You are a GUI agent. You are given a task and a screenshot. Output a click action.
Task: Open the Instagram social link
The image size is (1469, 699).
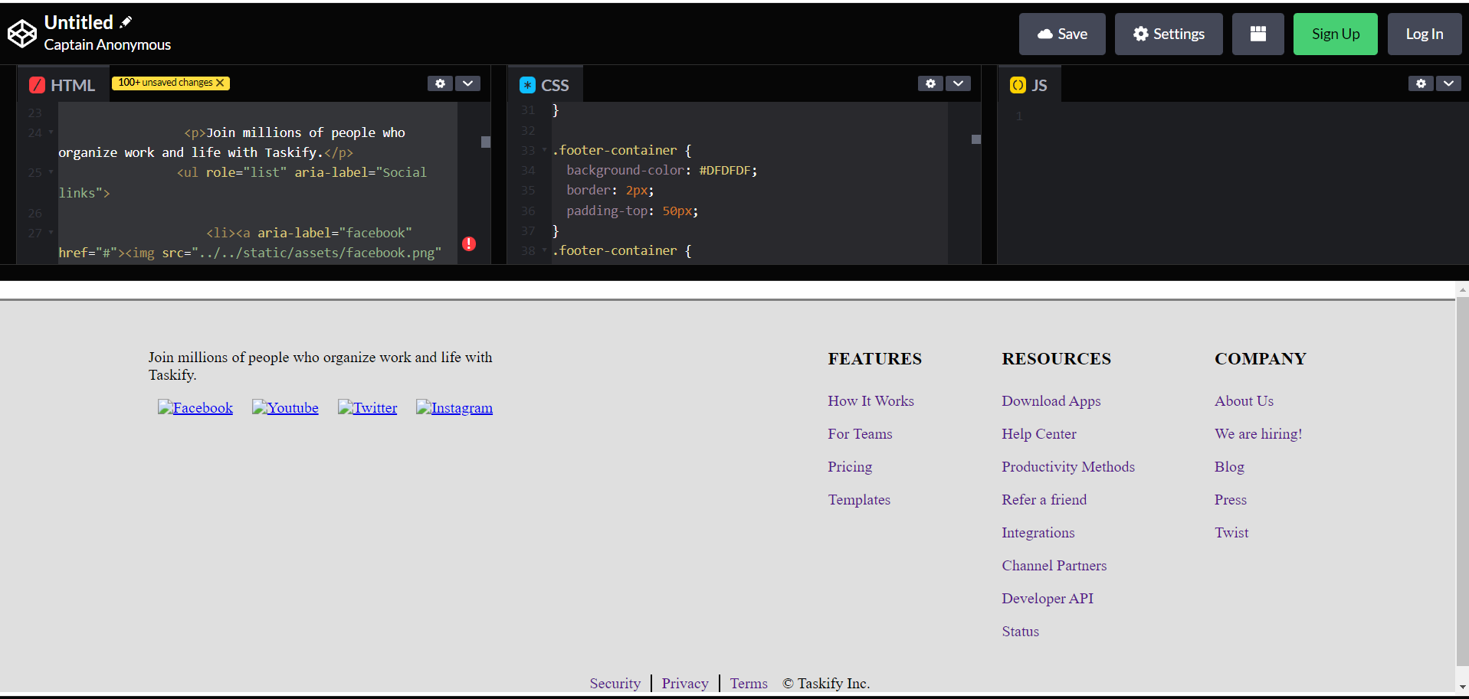(x=454, y=407)
